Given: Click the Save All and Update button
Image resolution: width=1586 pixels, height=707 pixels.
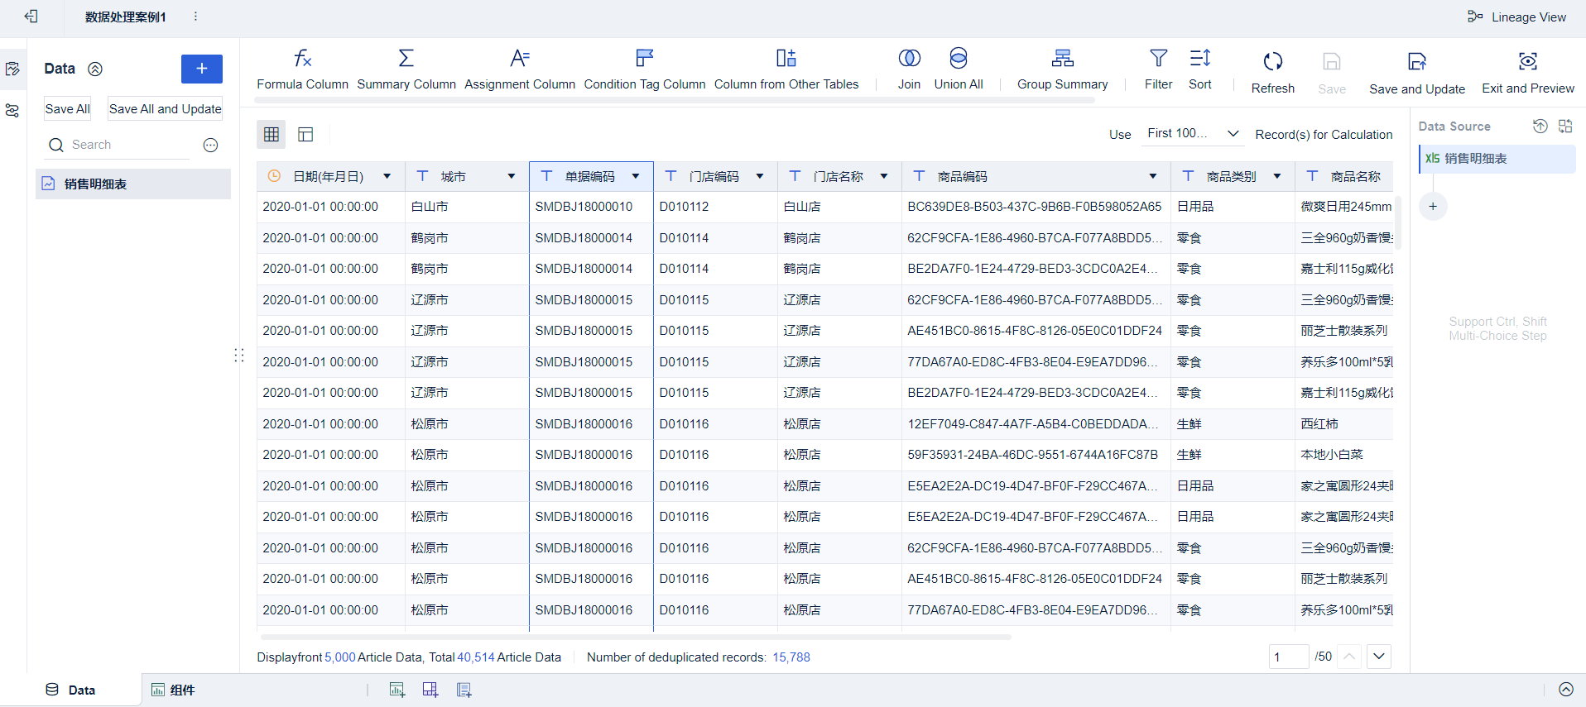Looking at the screenshot, I should (165, 109).
